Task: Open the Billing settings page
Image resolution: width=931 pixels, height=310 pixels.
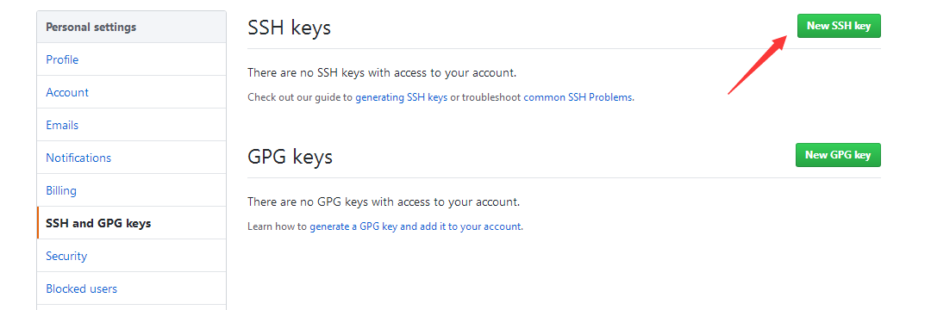Action: pos(131,191)
